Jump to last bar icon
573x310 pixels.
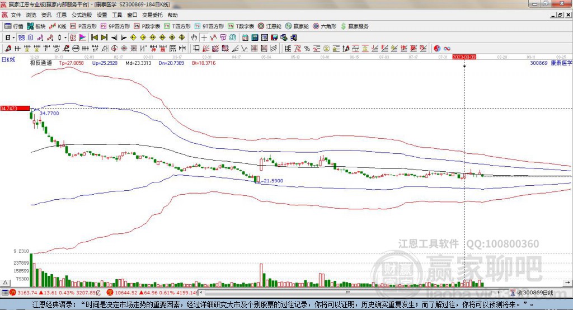point(104,37)
